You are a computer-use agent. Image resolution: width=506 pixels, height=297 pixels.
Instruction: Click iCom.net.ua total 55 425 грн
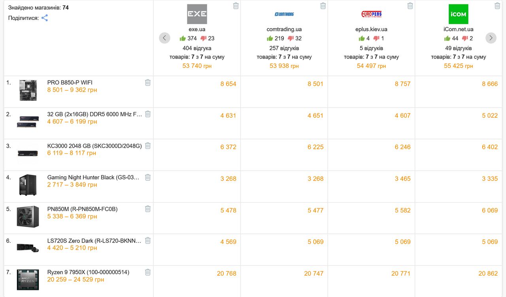(x=459, y=66)
